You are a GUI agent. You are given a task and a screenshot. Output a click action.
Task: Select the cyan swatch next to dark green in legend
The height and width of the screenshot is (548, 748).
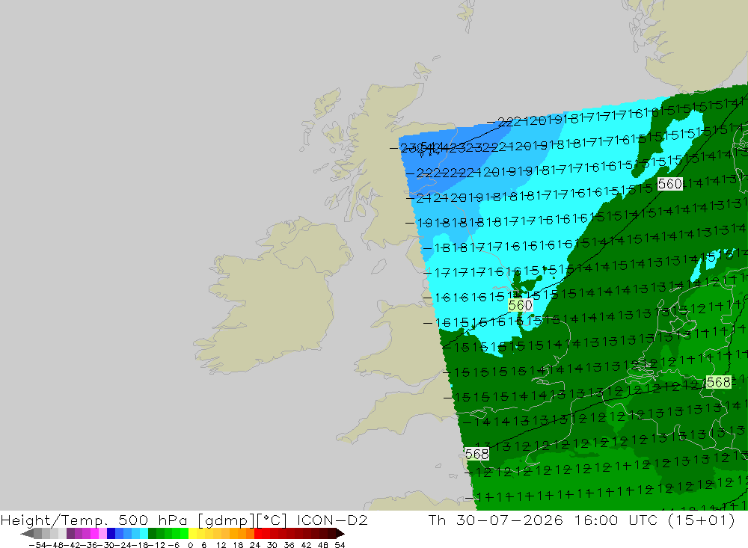(x=144, y=534)
